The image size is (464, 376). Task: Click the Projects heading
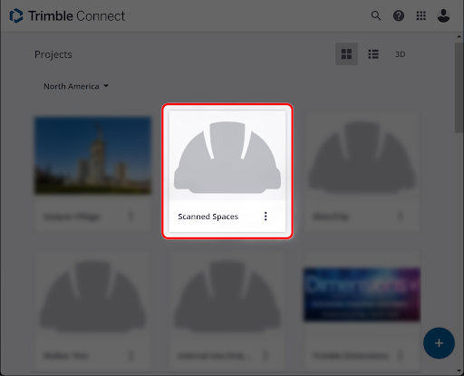(x=53, y=54)
